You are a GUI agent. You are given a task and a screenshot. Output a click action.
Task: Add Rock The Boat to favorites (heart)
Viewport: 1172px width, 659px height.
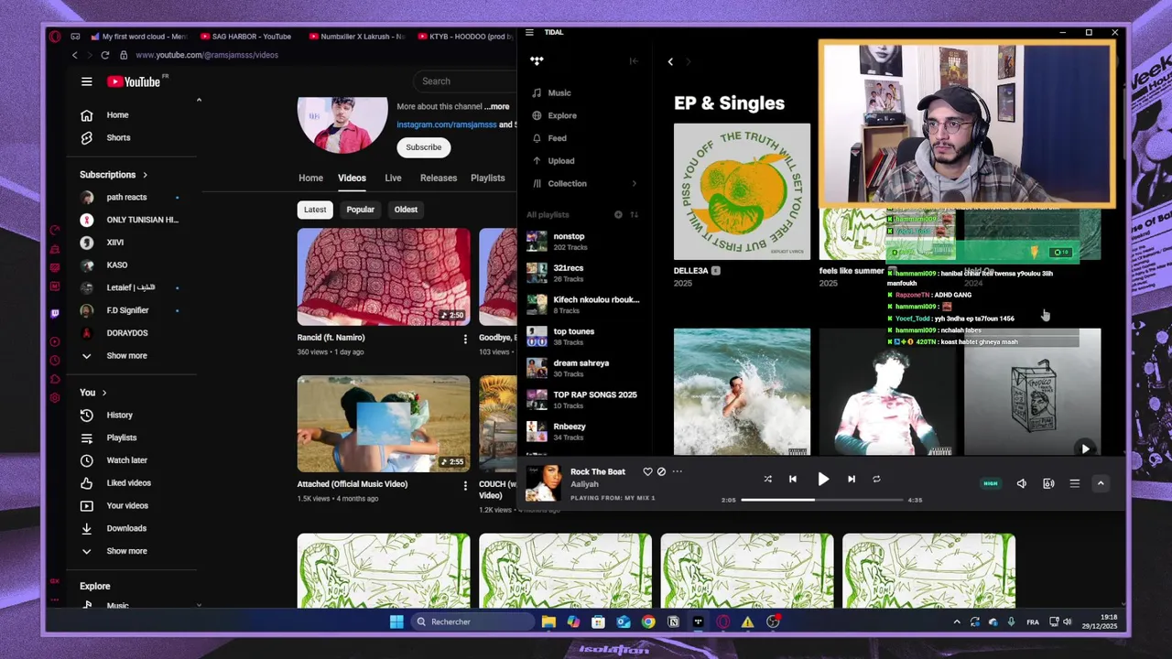[647, 471]
